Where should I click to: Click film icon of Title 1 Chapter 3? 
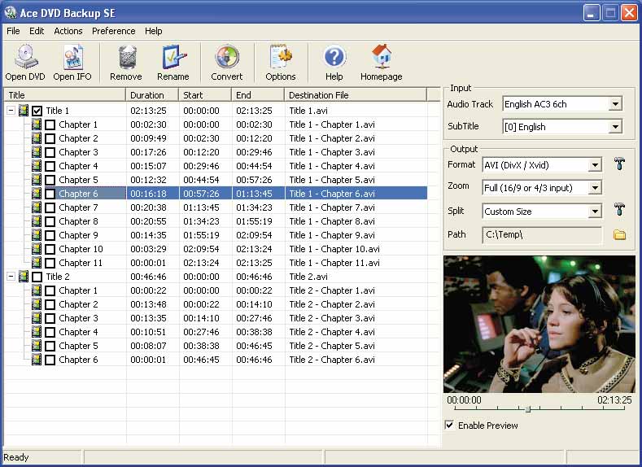coord(37,152)
